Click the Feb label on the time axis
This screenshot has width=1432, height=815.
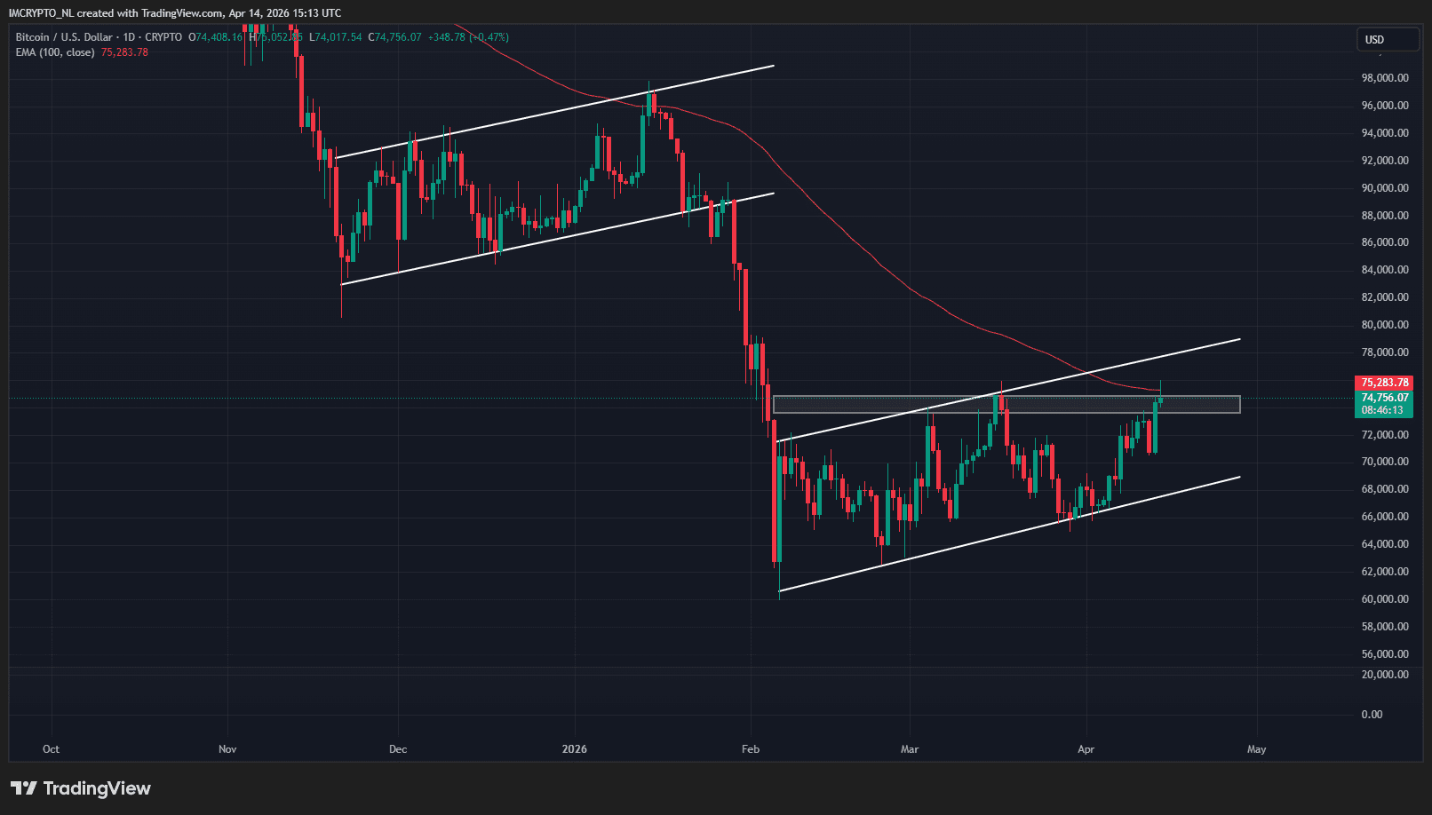751,749
